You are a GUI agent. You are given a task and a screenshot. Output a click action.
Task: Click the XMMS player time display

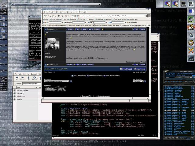[171, 74]
